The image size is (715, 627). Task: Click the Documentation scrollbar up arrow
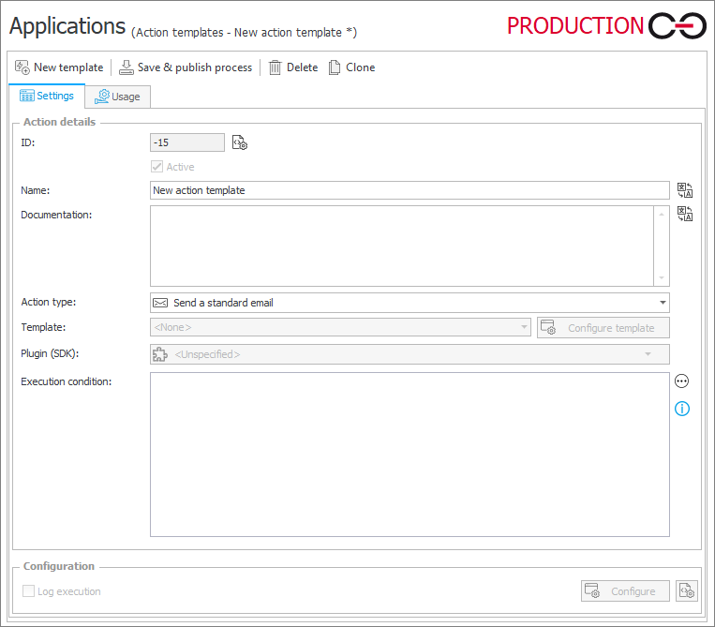coord(662,215)
